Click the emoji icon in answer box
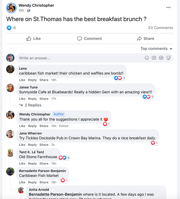 click(x=147, y=58)
